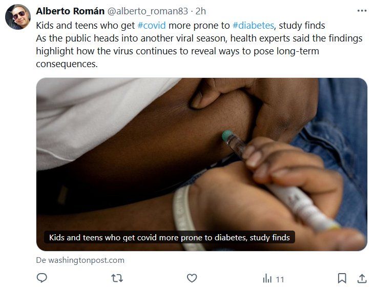The height and width of the screenshot is (290, 375).
Task: Repost this tweet using the retweet icon
Action: 117,278
